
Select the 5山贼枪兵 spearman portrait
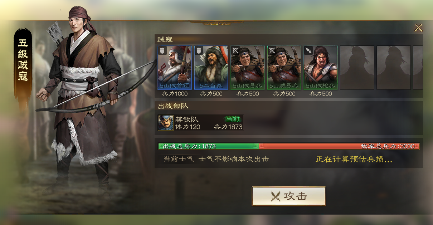321,68
